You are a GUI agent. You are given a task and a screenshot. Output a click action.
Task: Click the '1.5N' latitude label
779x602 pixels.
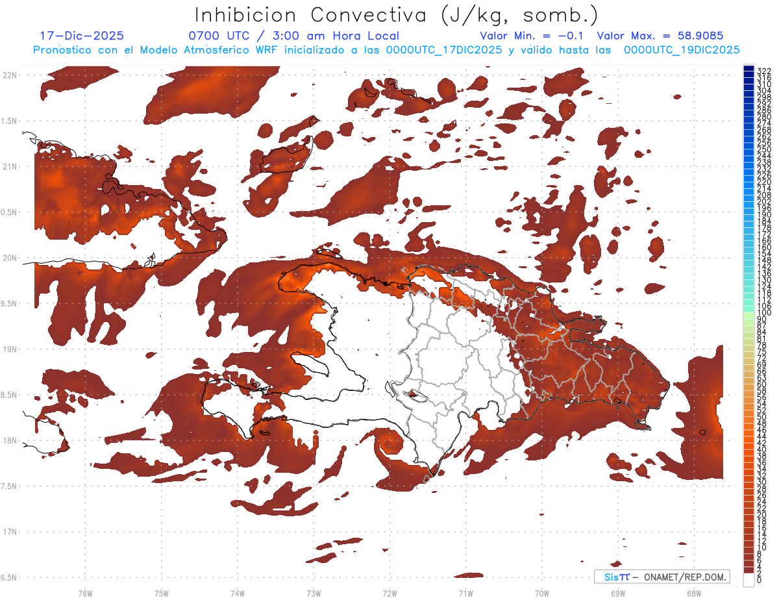click(10, 121)
